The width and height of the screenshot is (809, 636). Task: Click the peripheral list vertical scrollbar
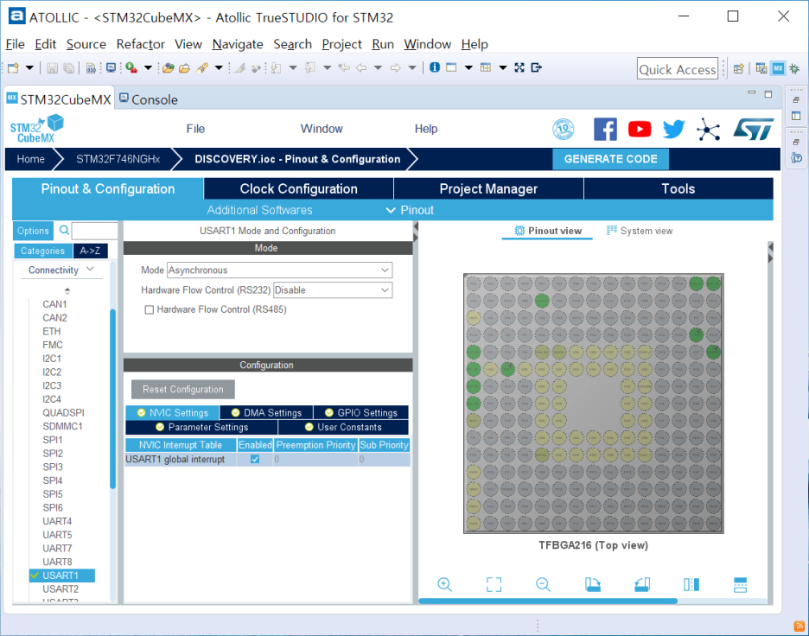pyautogui.click(x=112, y=398)
